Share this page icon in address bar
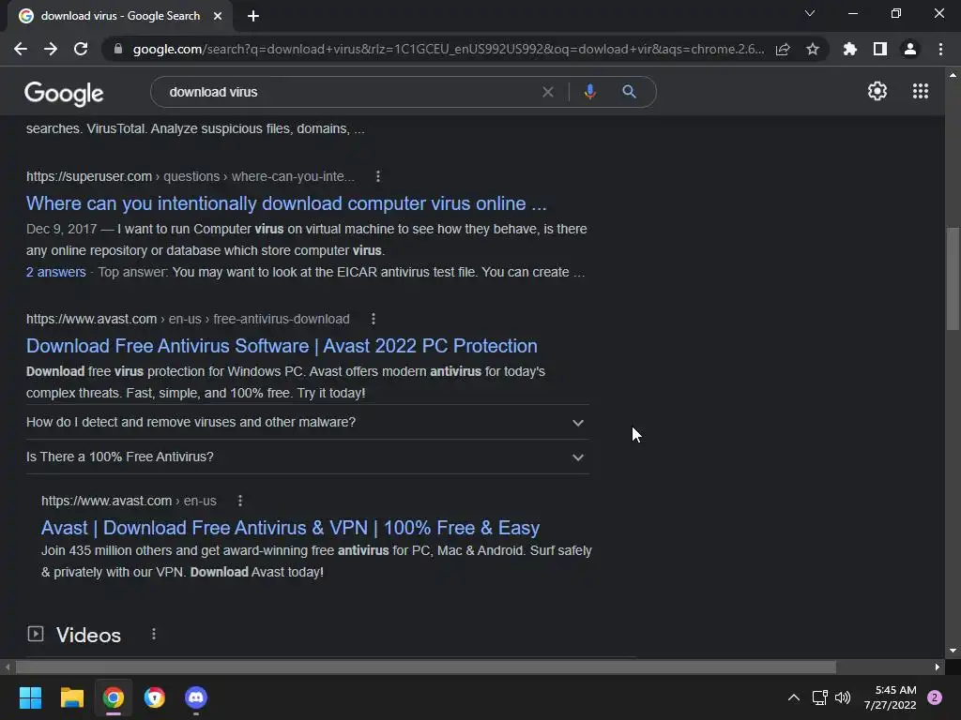Viewport: 961px width, 720px height. pos(783,49)
